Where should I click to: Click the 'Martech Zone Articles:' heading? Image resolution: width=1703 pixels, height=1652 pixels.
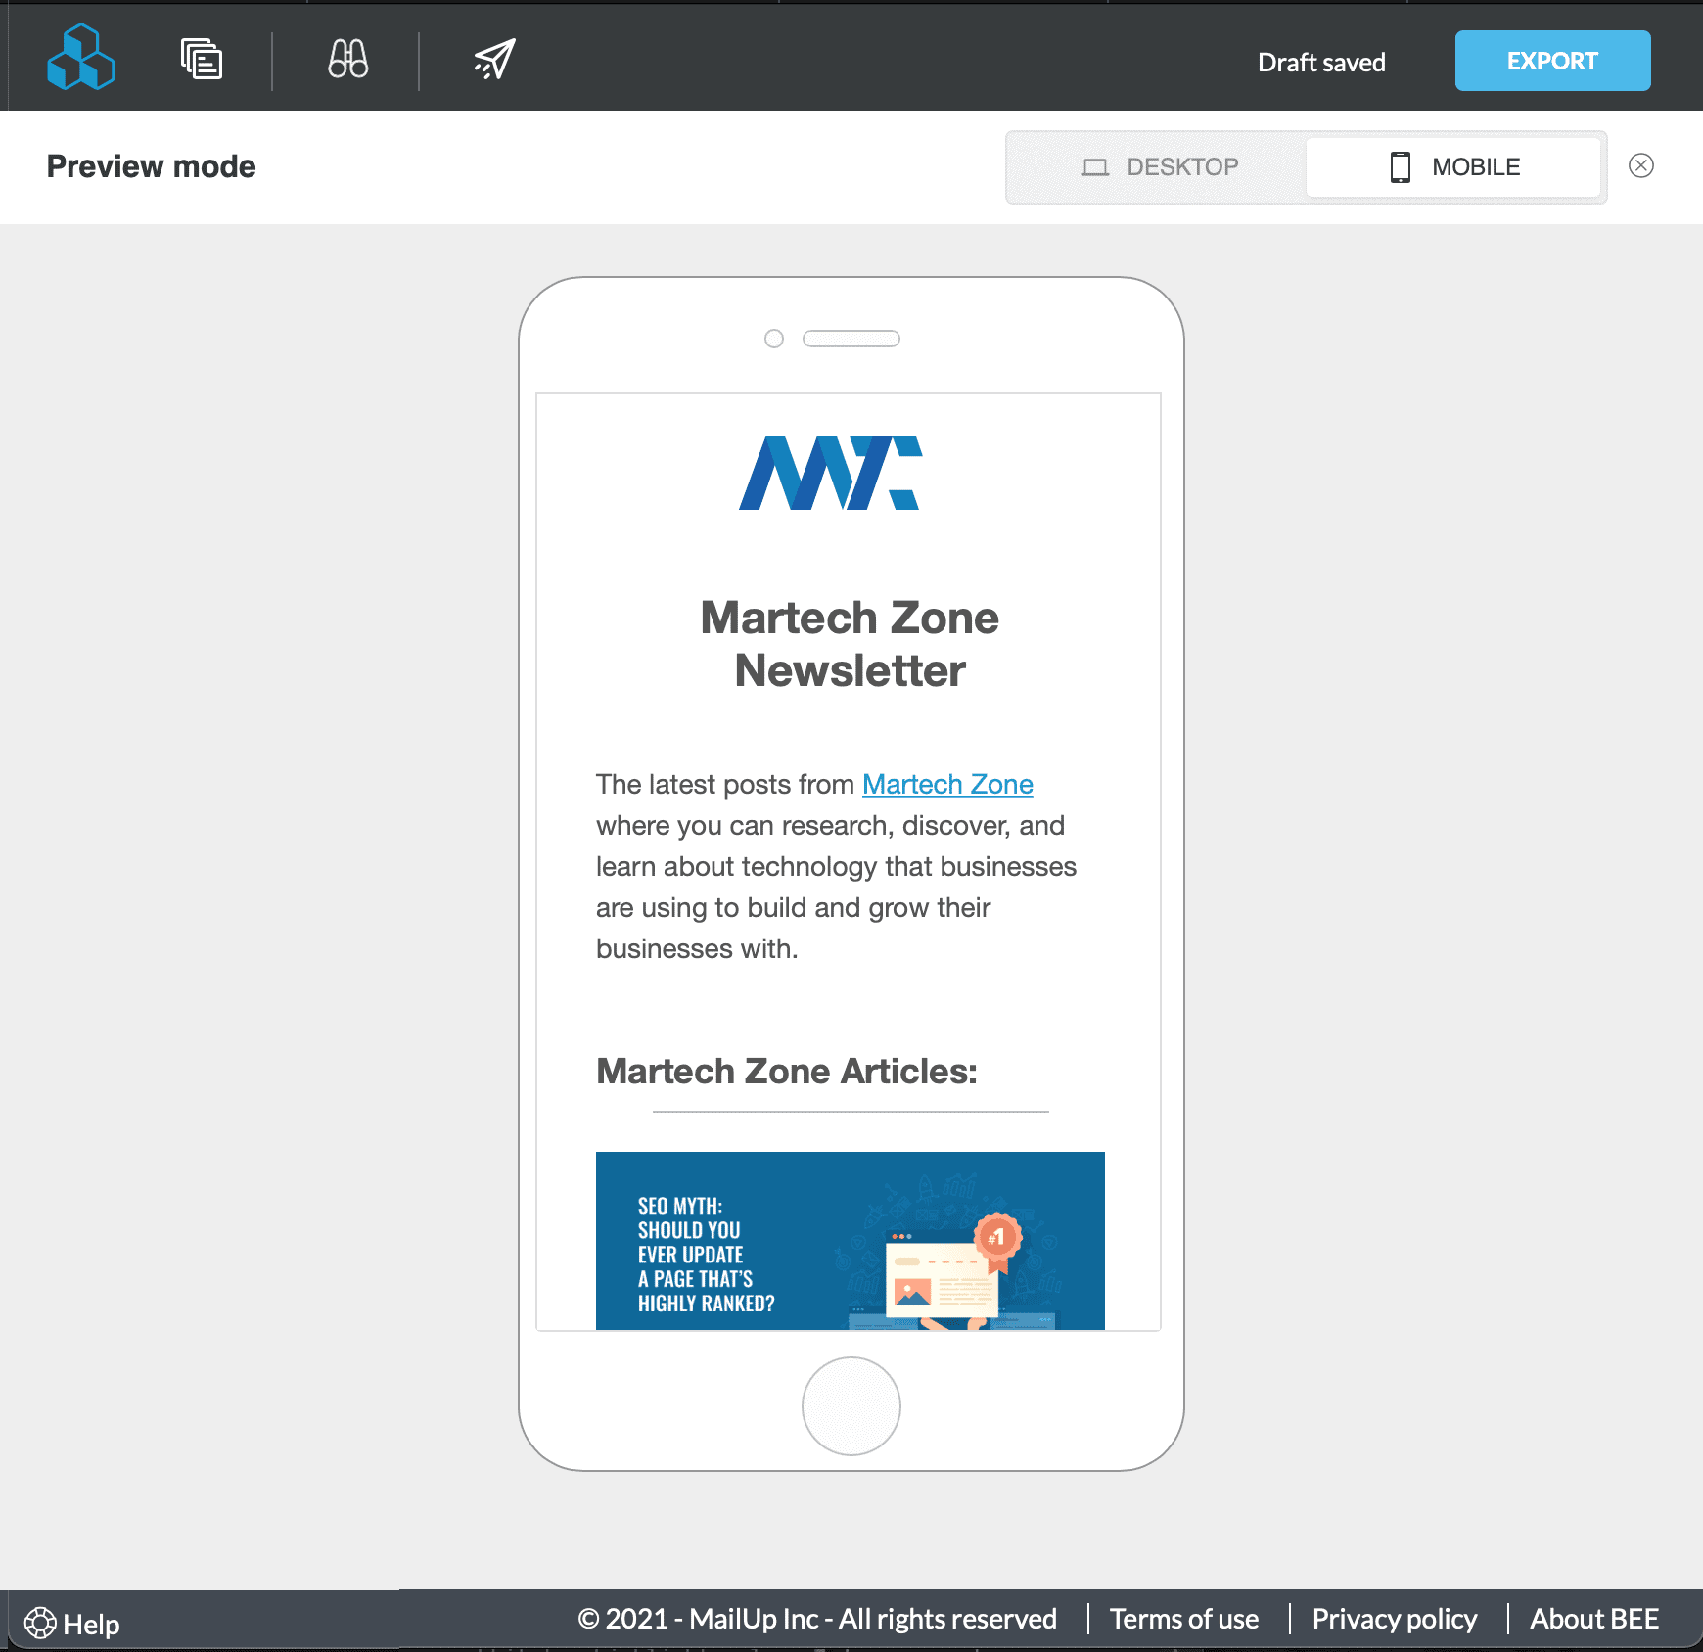point(787,1072)
